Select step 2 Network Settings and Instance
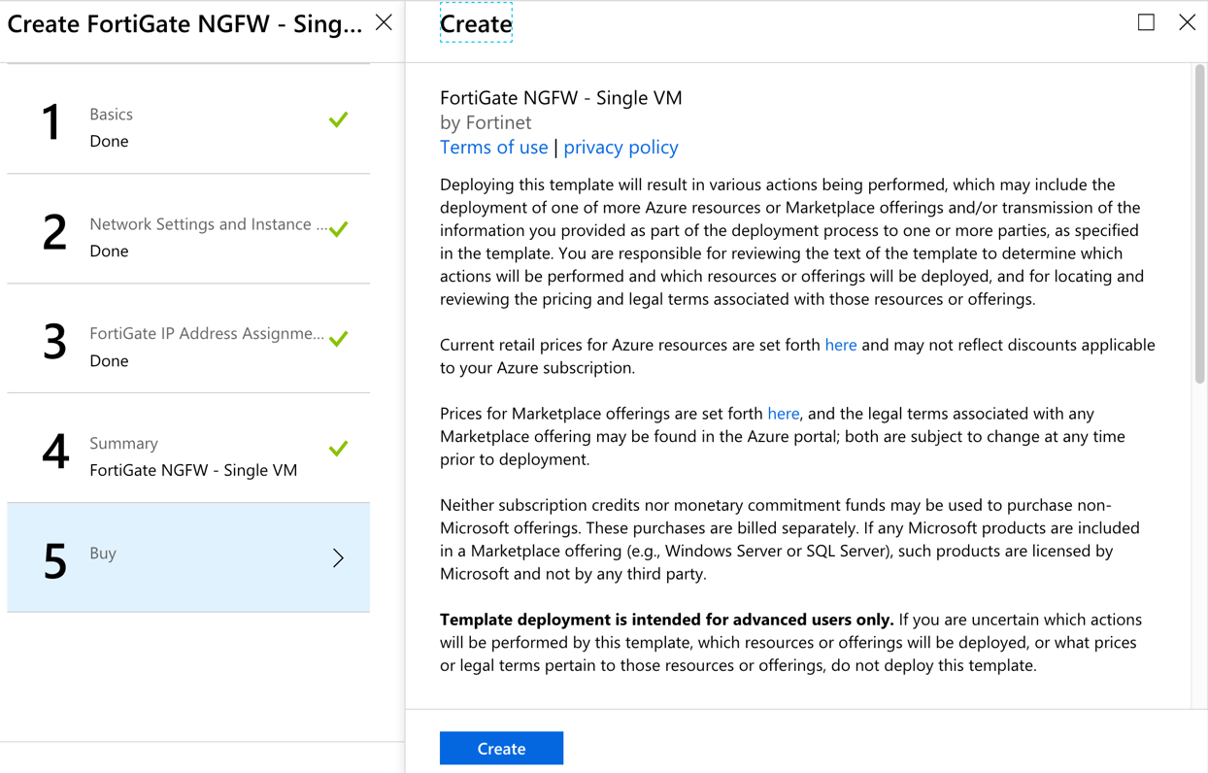This screenshot has height=773, width=1208. pyautogui.click(x=188, y=229)
